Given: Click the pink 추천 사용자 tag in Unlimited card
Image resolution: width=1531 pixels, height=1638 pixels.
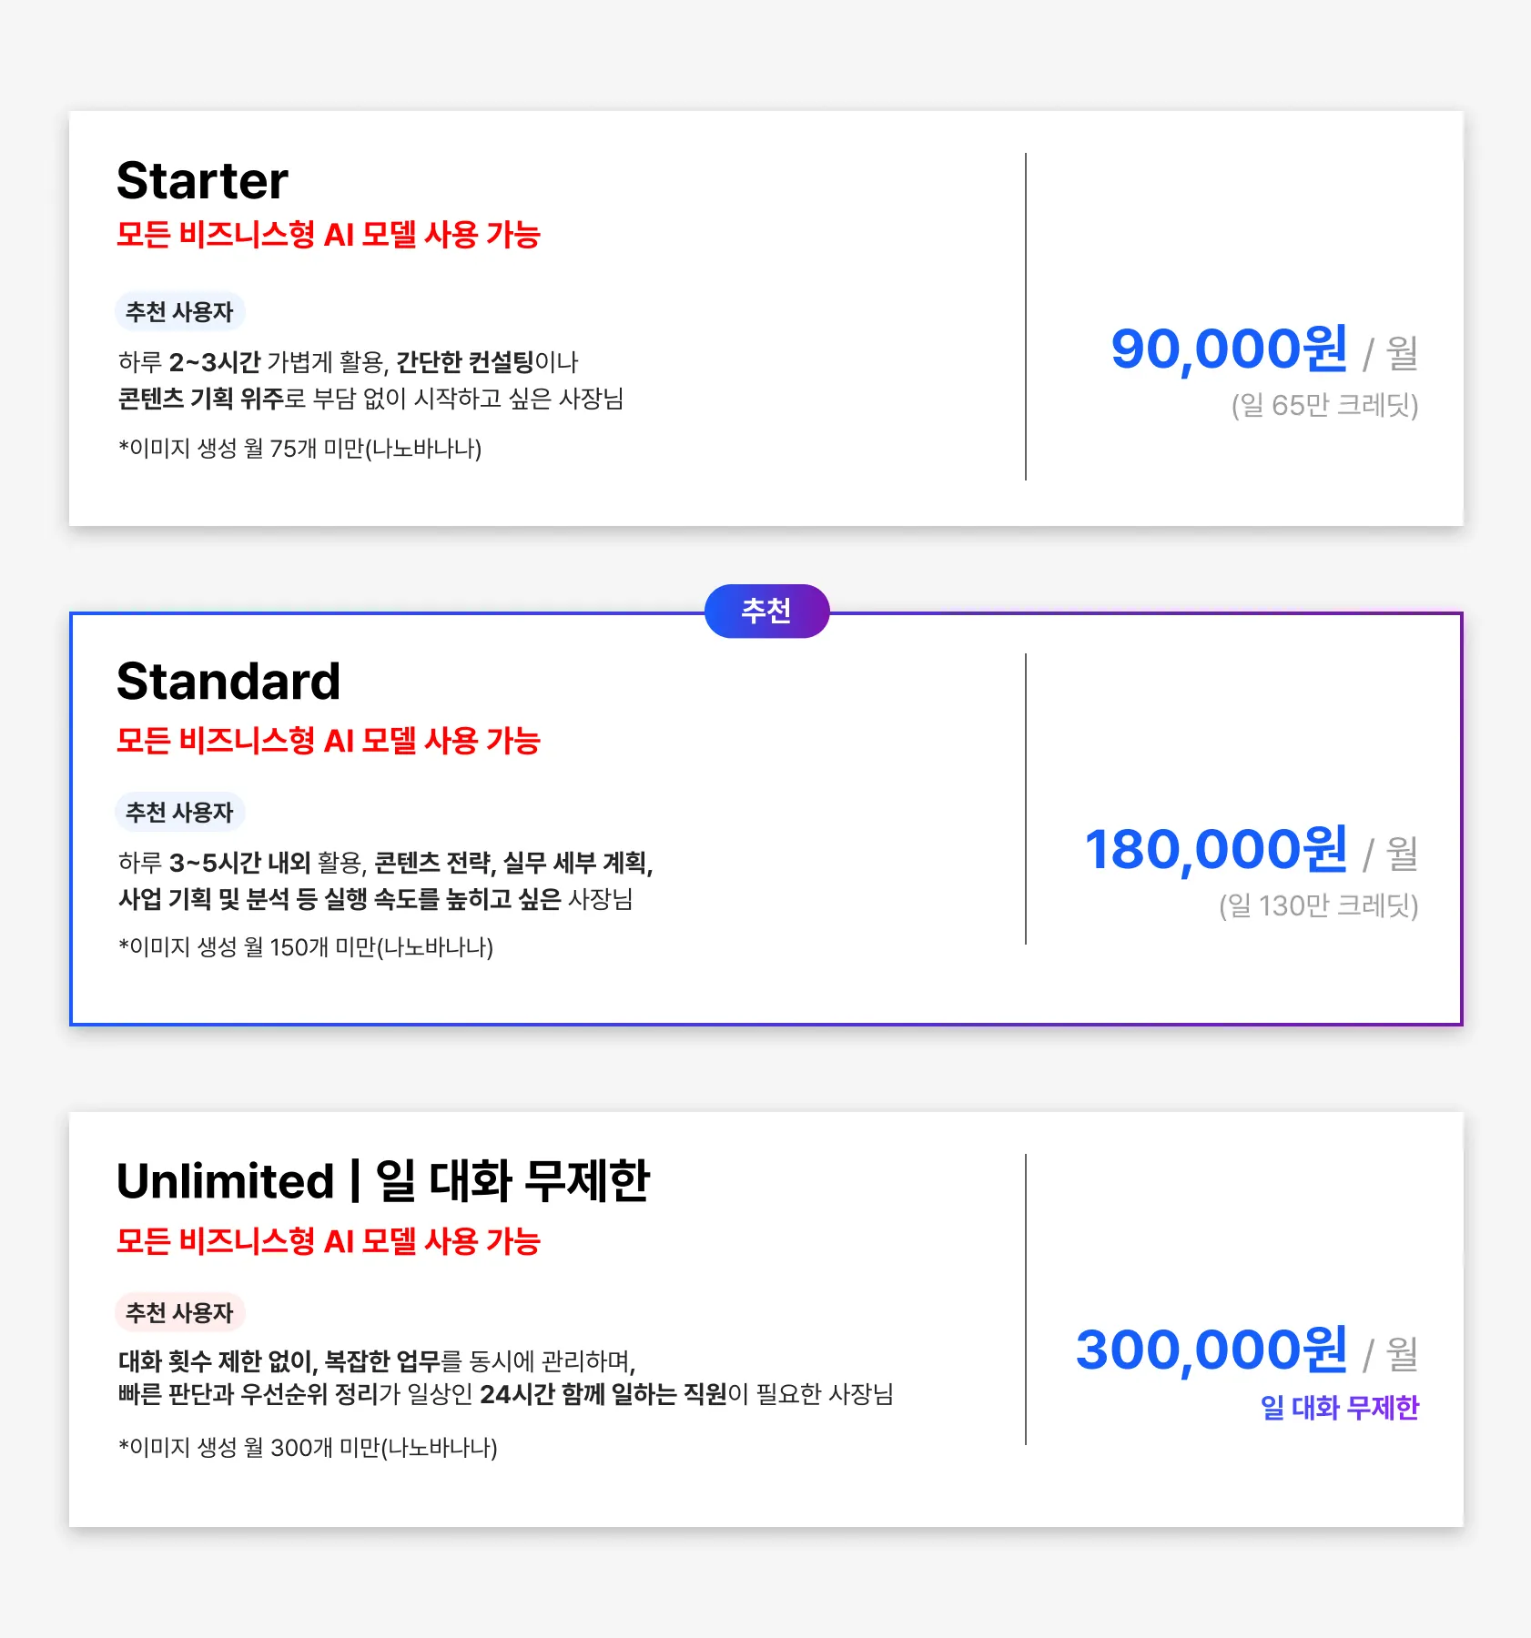Looking at the screenshot, I should pos(179,1312).
